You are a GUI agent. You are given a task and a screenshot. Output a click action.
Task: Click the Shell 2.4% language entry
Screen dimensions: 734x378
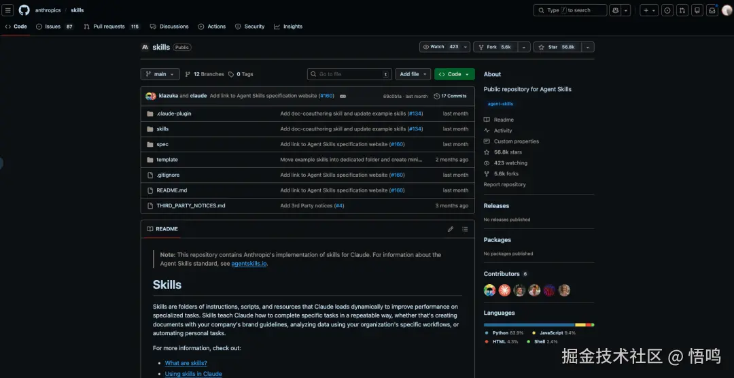[x=542, y=342]
